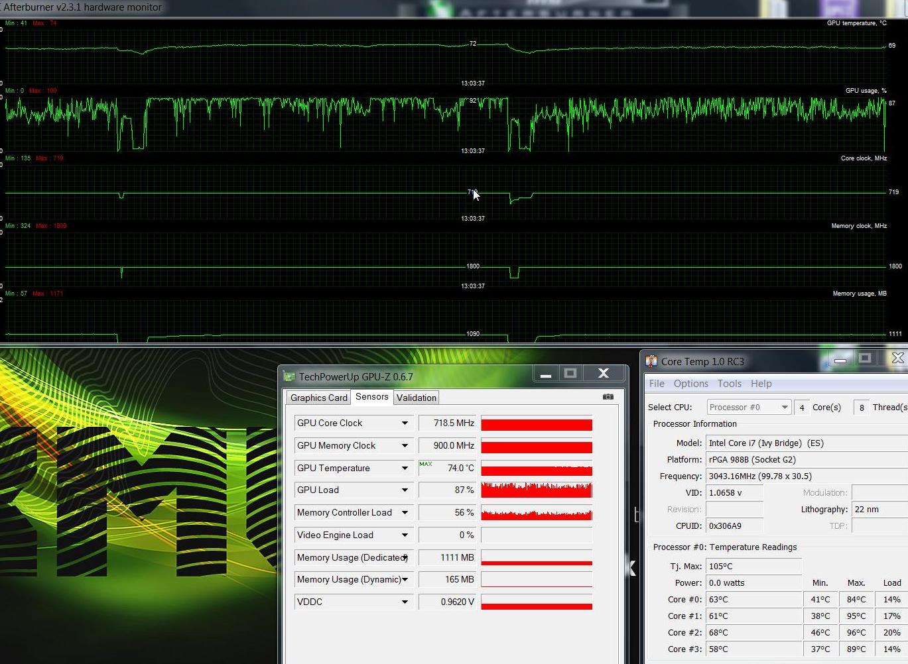Click the Memory Controller Load history graph

536,512
